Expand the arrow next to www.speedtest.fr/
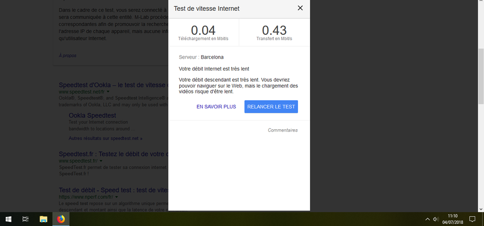The height and width of the screenshot is (226, 484). pos(101,161)
